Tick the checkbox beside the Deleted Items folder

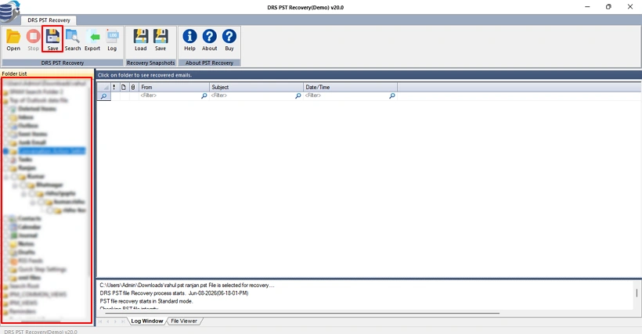(x=6, y=109)
